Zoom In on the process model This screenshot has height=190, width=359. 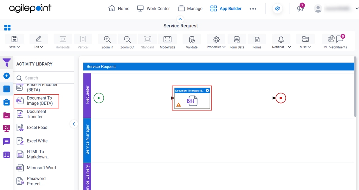pyautogui.click(x=107, y=39)
